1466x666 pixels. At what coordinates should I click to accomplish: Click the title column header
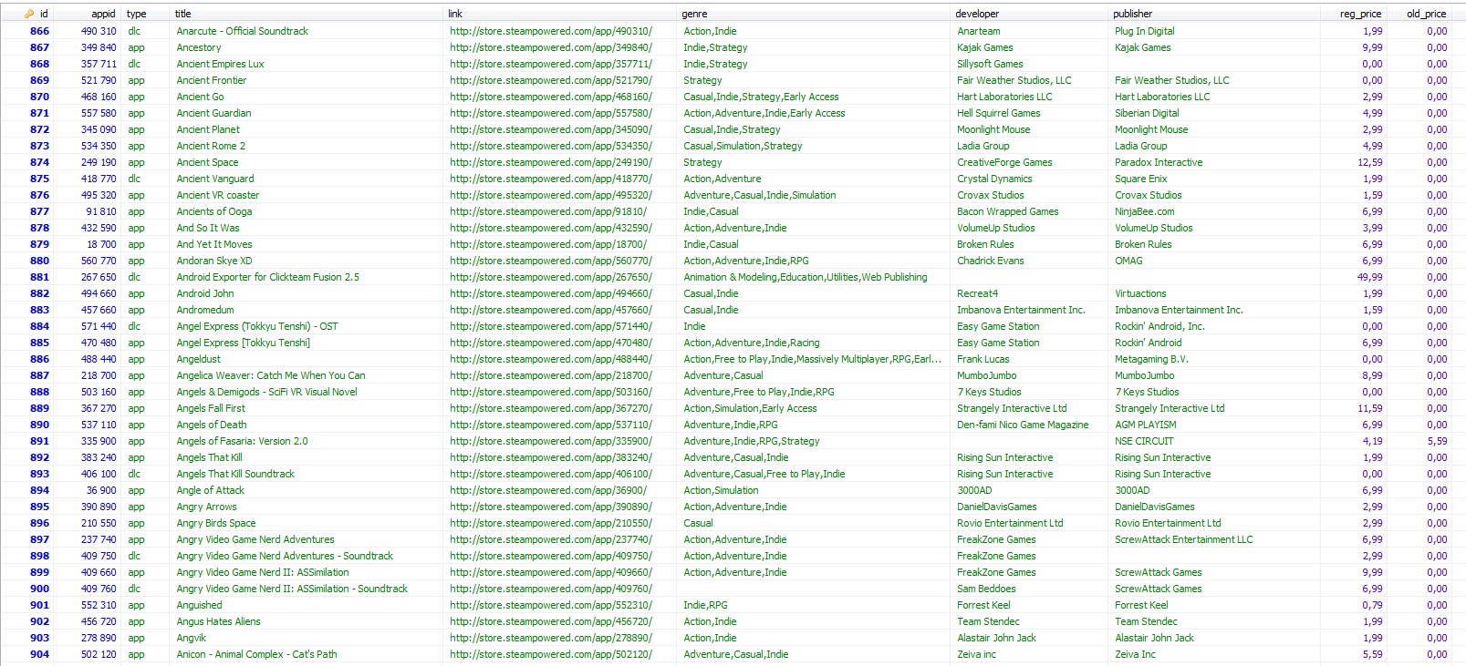[x=183, y=14]
